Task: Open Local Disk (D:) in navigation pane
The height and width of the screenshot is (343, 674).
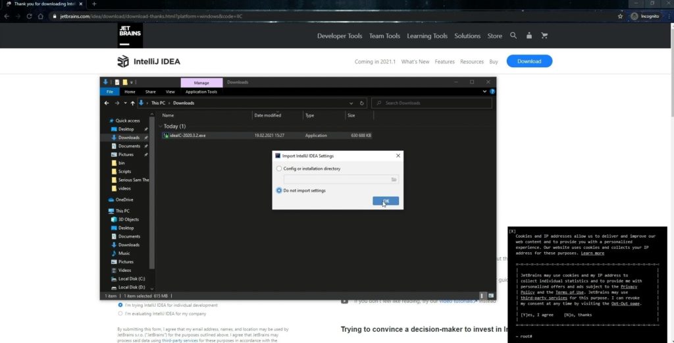Action: pyautogui.click(x=128, y=287)
